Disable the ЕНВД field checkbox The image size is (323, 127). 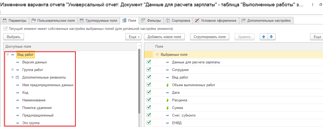149,123
